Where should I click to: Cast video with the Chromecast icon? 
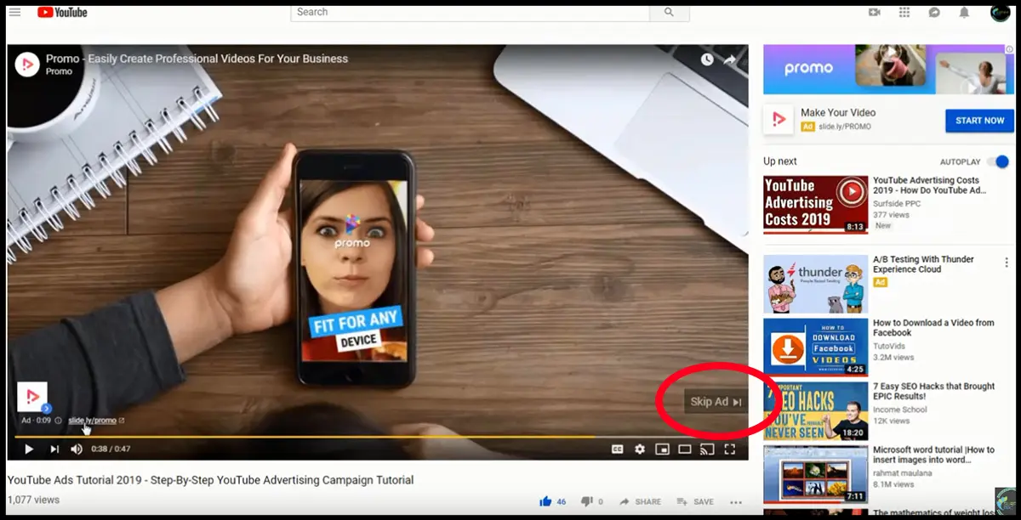[x=707, y=449]
